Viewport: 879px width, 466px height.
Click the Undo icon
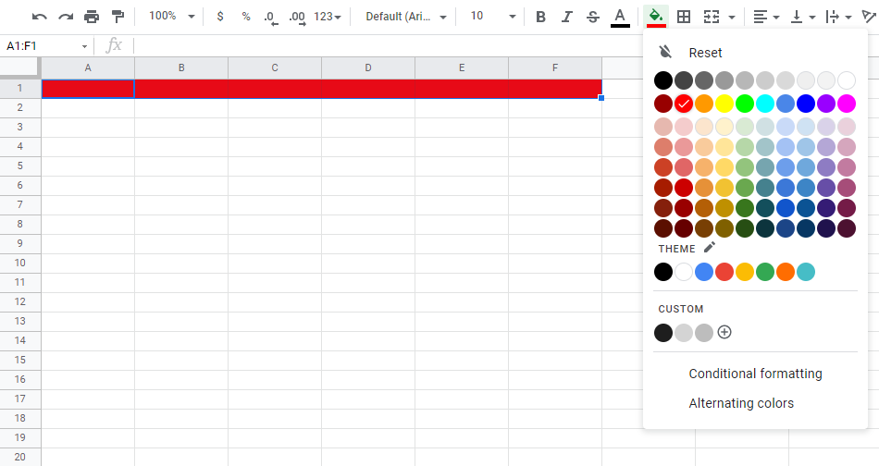[40, 17]
